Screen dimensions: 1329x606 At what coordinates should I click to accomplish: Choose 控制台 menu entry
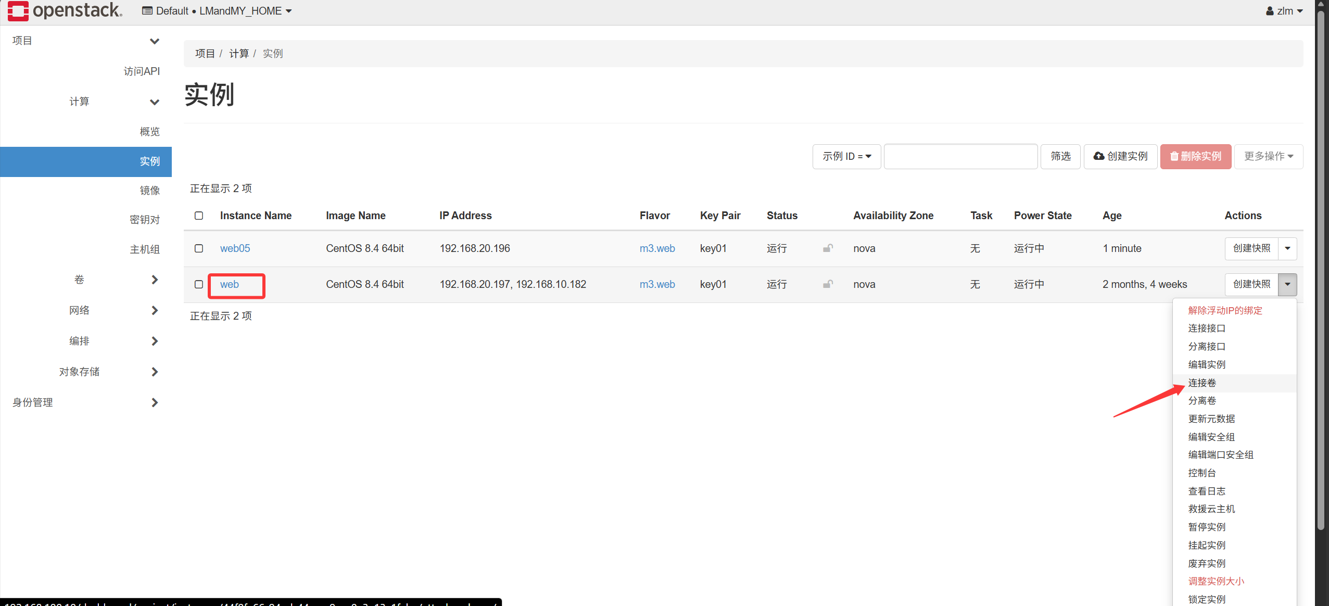[1202, 473]
